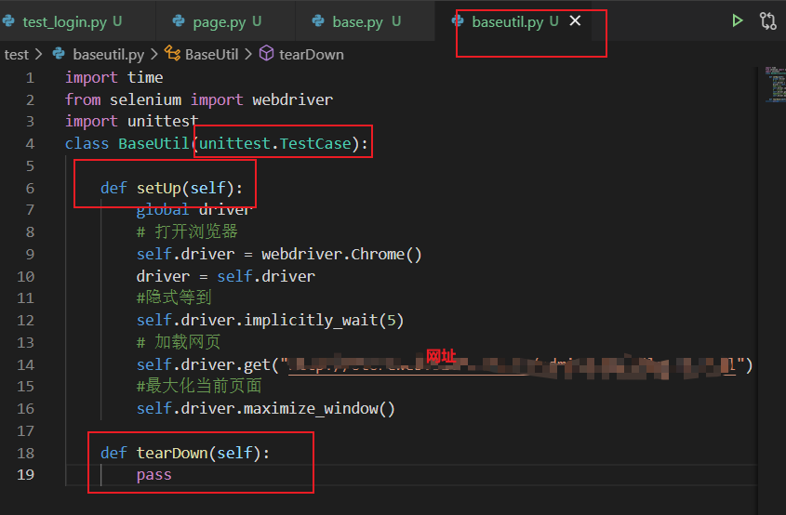Click the blurred URL string on line 14

pyautogui.click(x=512, y=365)
